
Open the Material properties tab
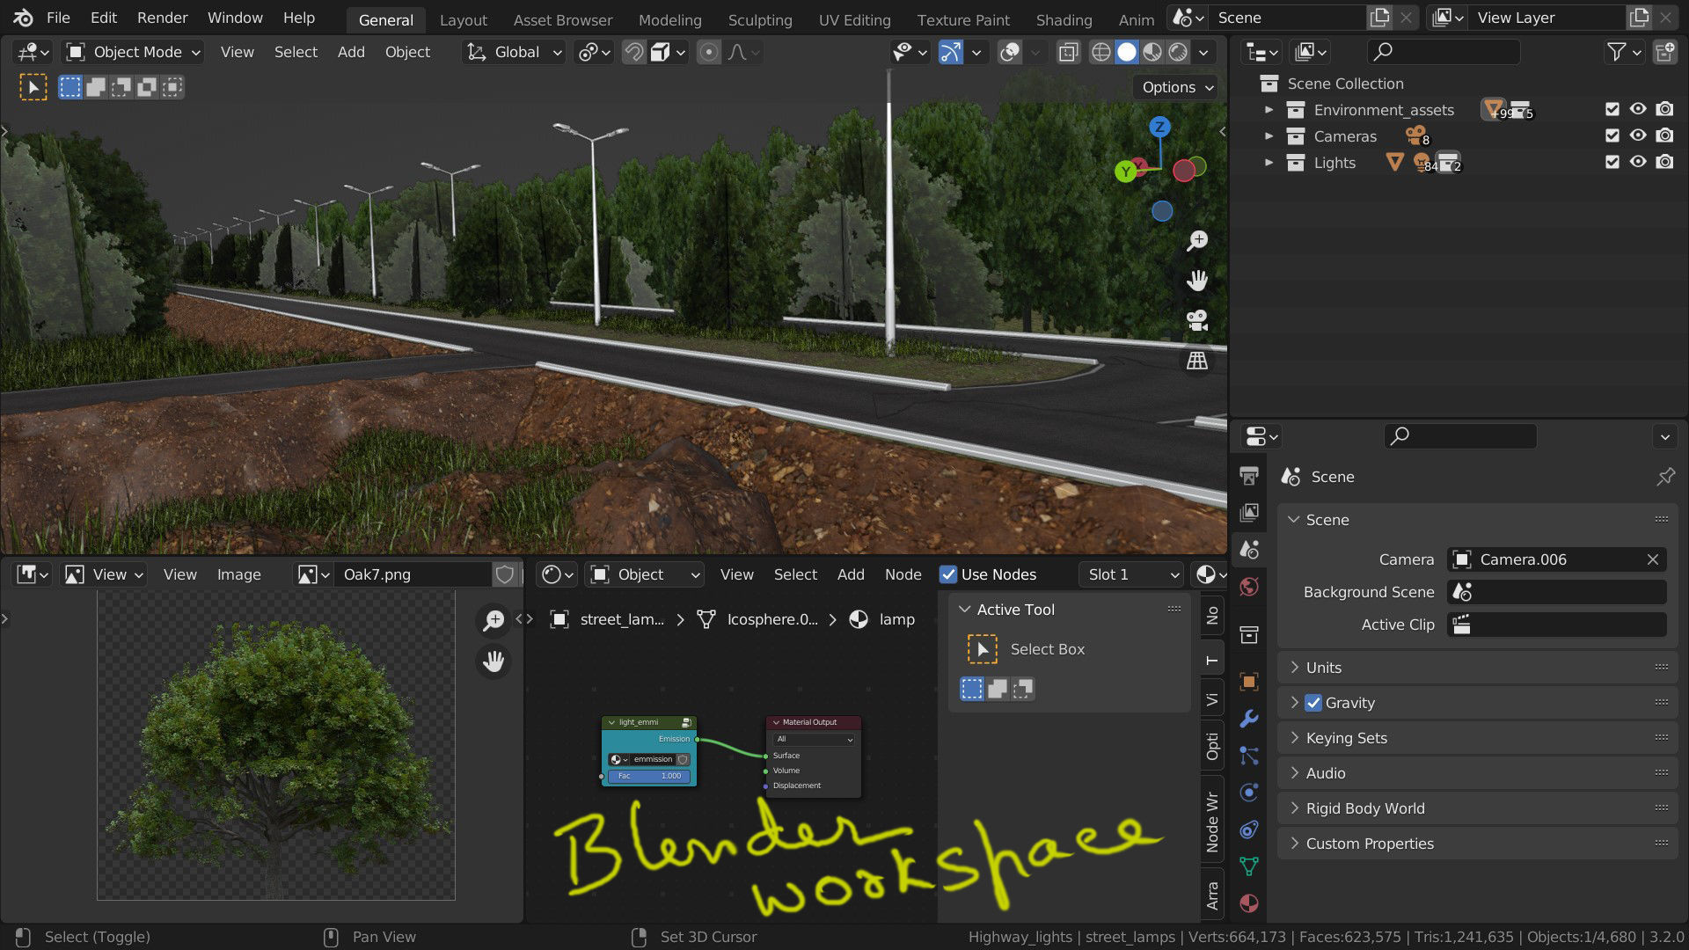[1248, 903]
